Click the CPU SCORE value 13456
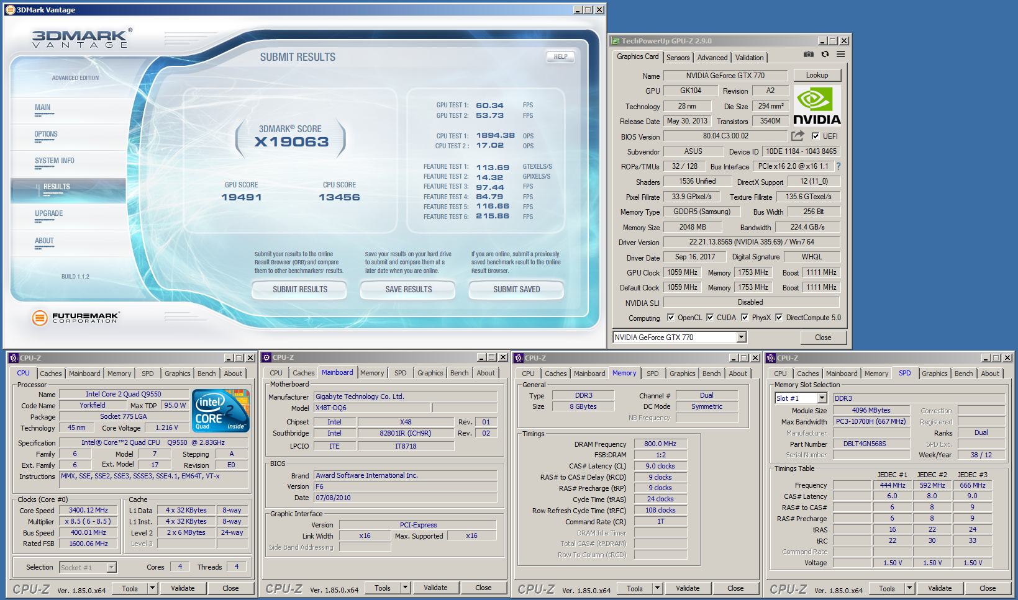 [339, 197]
